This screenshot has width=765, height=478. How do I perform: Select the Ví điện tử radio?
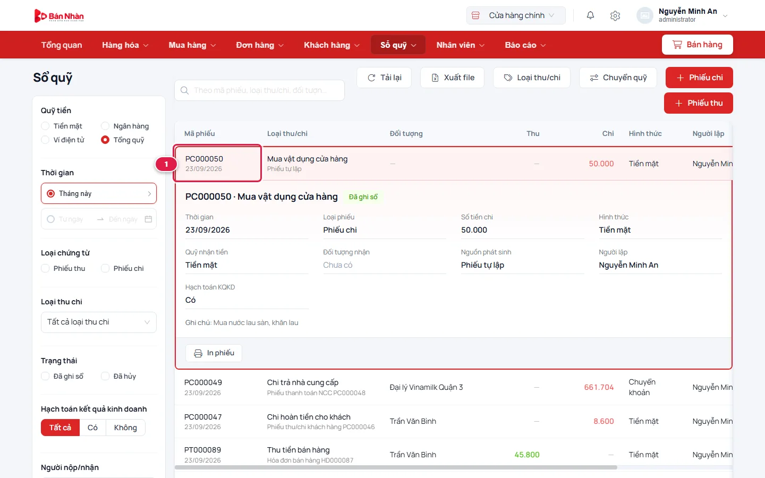(45, 140)
